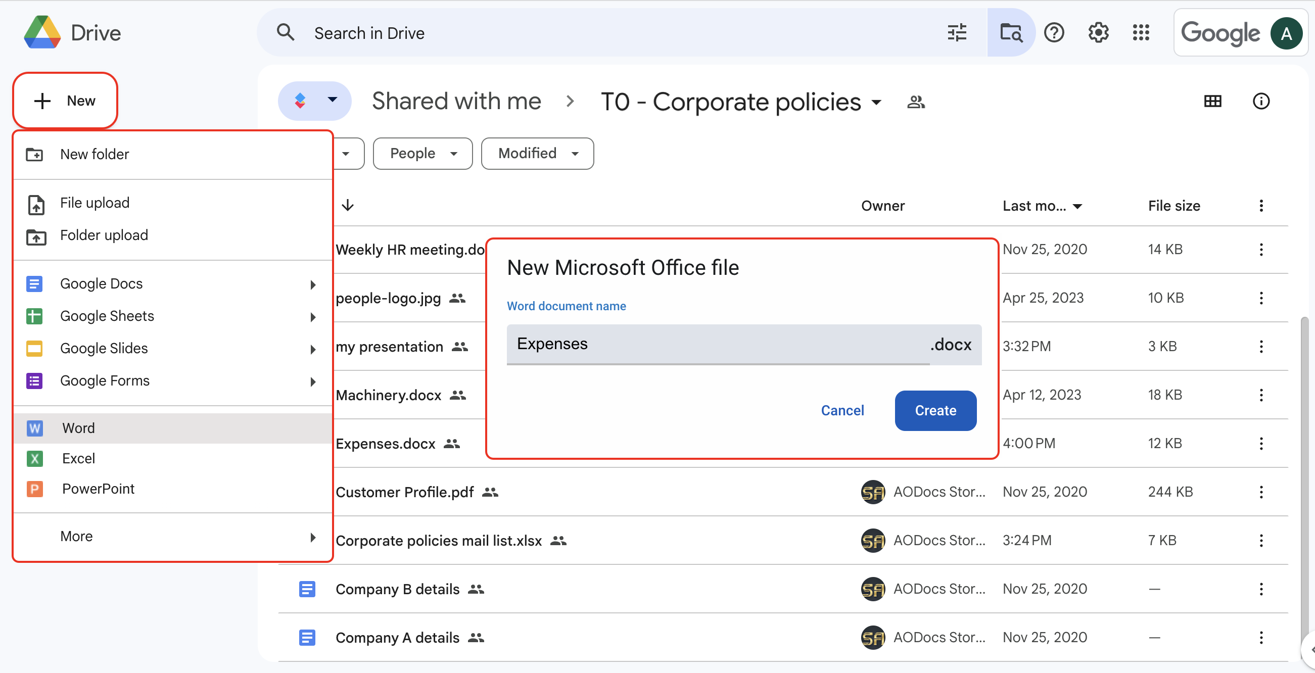Expand the T0 - Corporate policies folder dropdown
Image resolution: width=1315 pixels, height=673 pixels.
click(x=876, y=102)
